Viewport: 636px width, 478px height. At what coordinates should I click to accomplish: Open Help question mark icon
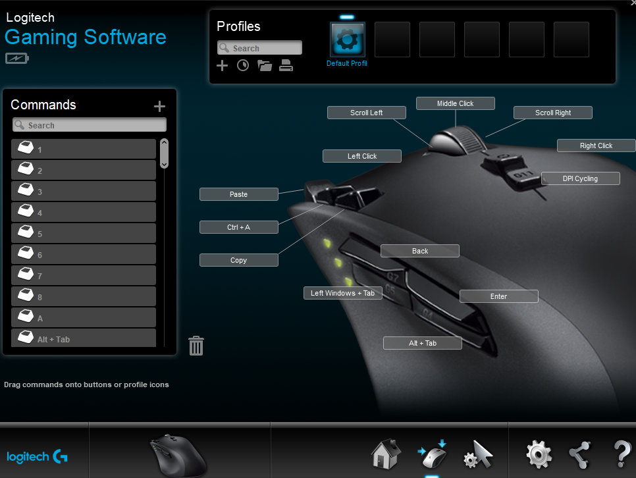(623, 454)
